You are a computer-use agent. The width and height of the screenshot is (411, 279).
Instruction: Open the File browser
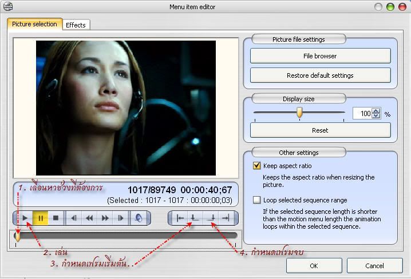pyautogui.click(x=321, y=56)
